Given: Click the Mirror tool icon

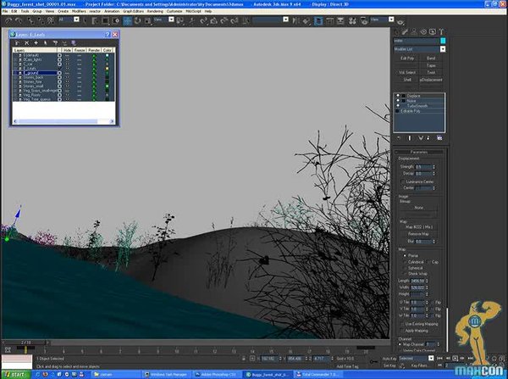Looking at the screenshot, I should 295,21.
